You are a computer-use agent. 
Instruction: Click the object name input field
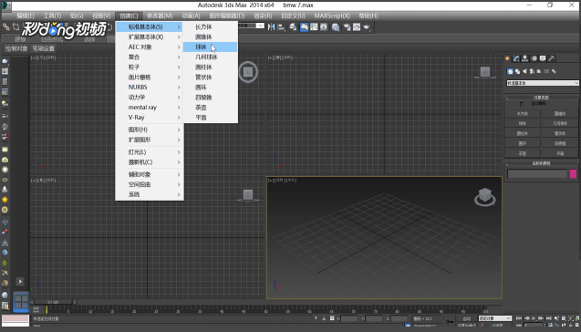537,174
